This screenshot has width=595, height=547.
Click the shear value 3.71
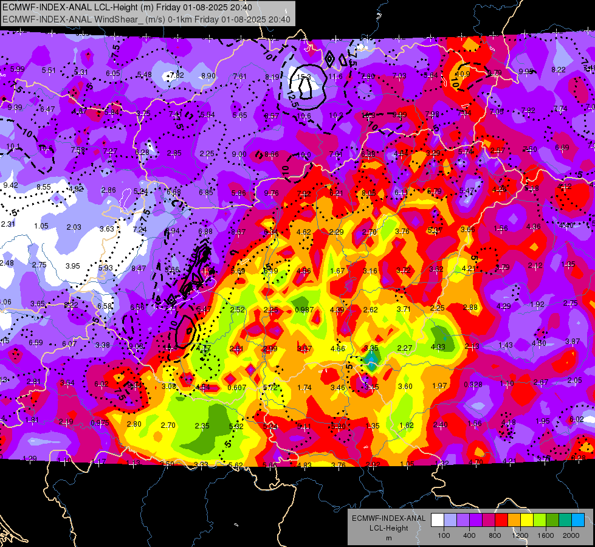pyautogui.click(x=404, y=309)
